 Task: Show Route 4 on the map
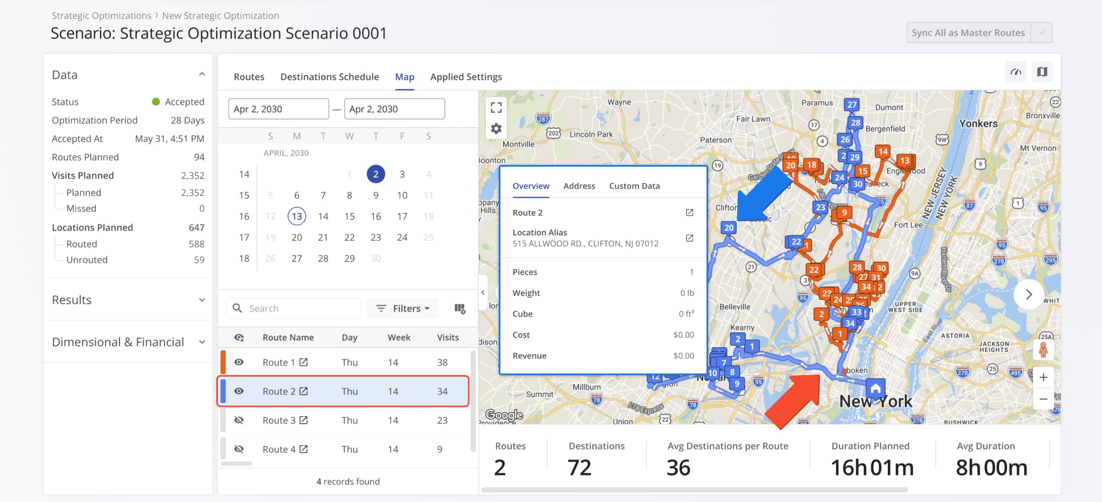pyautogui.click(x=239, y=449)
